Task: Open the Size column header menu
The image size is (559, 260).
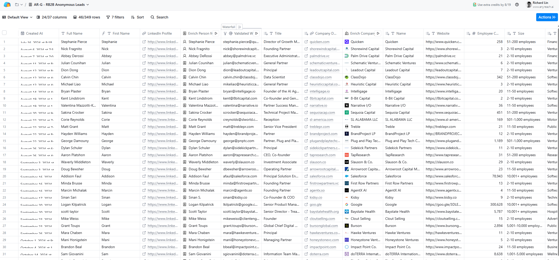Action: [525, 33]
